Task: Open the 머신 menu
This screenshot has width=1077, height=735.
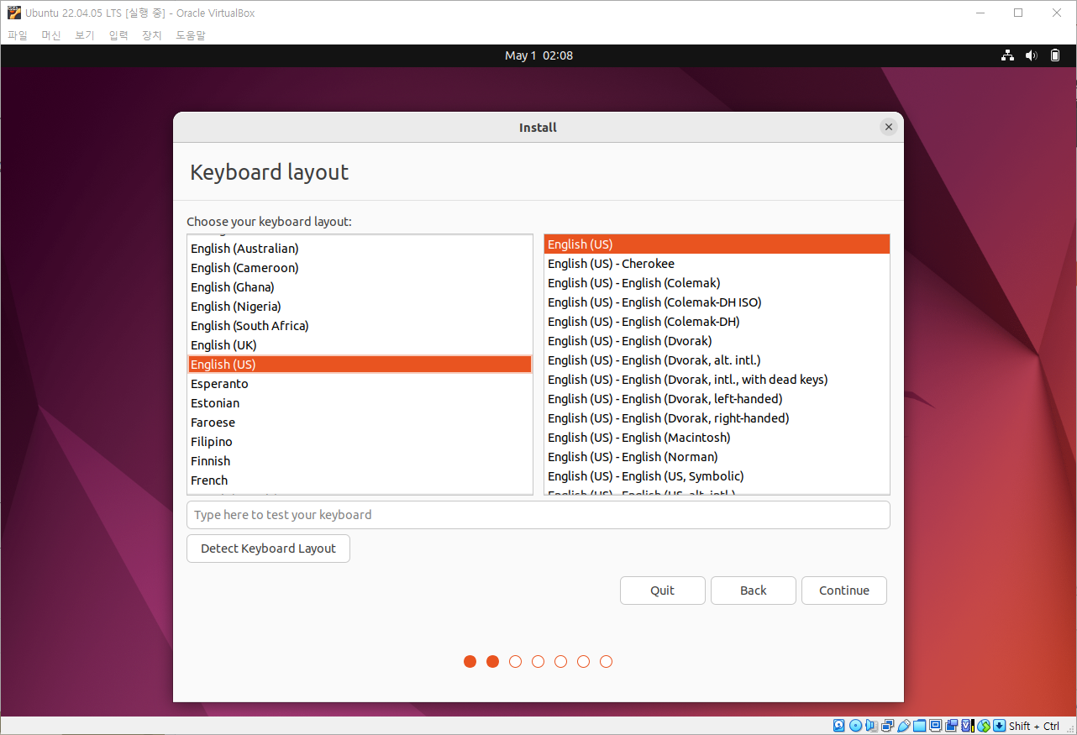Action: (51, 35)
